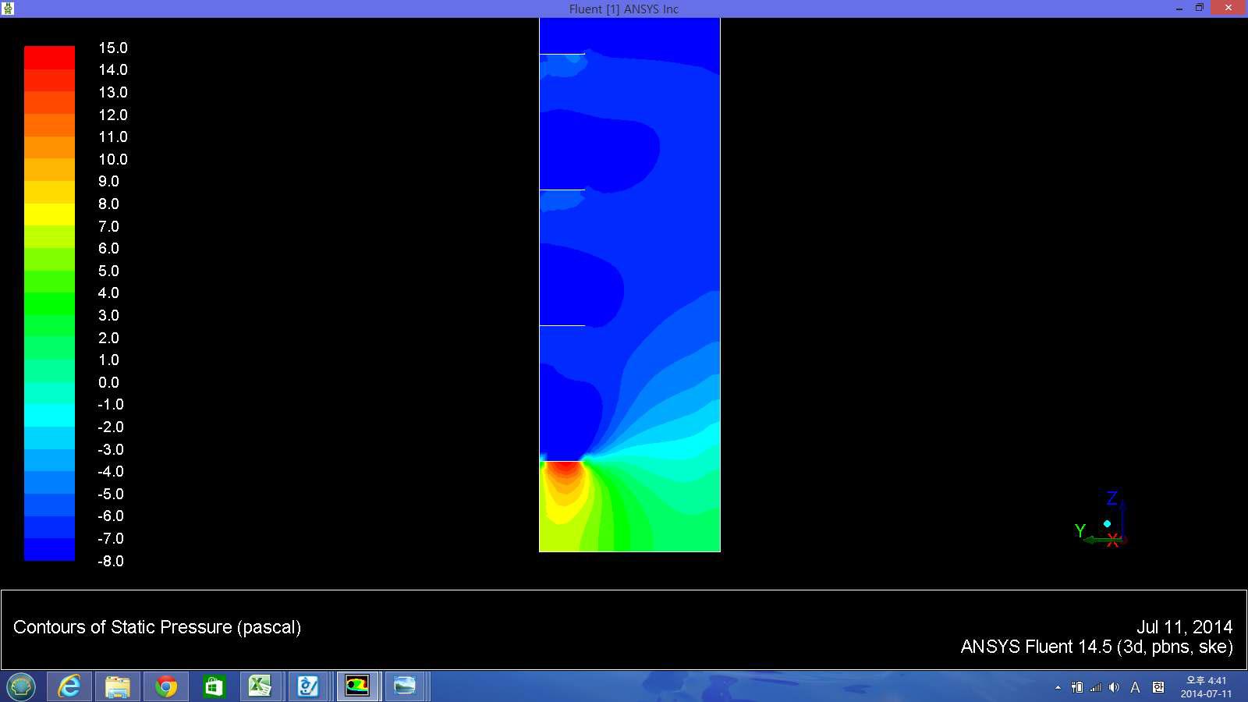The height and width of the screenshot is (702, 1248).
Task: Check the battery power tray icon
Action: point(1077,687)
